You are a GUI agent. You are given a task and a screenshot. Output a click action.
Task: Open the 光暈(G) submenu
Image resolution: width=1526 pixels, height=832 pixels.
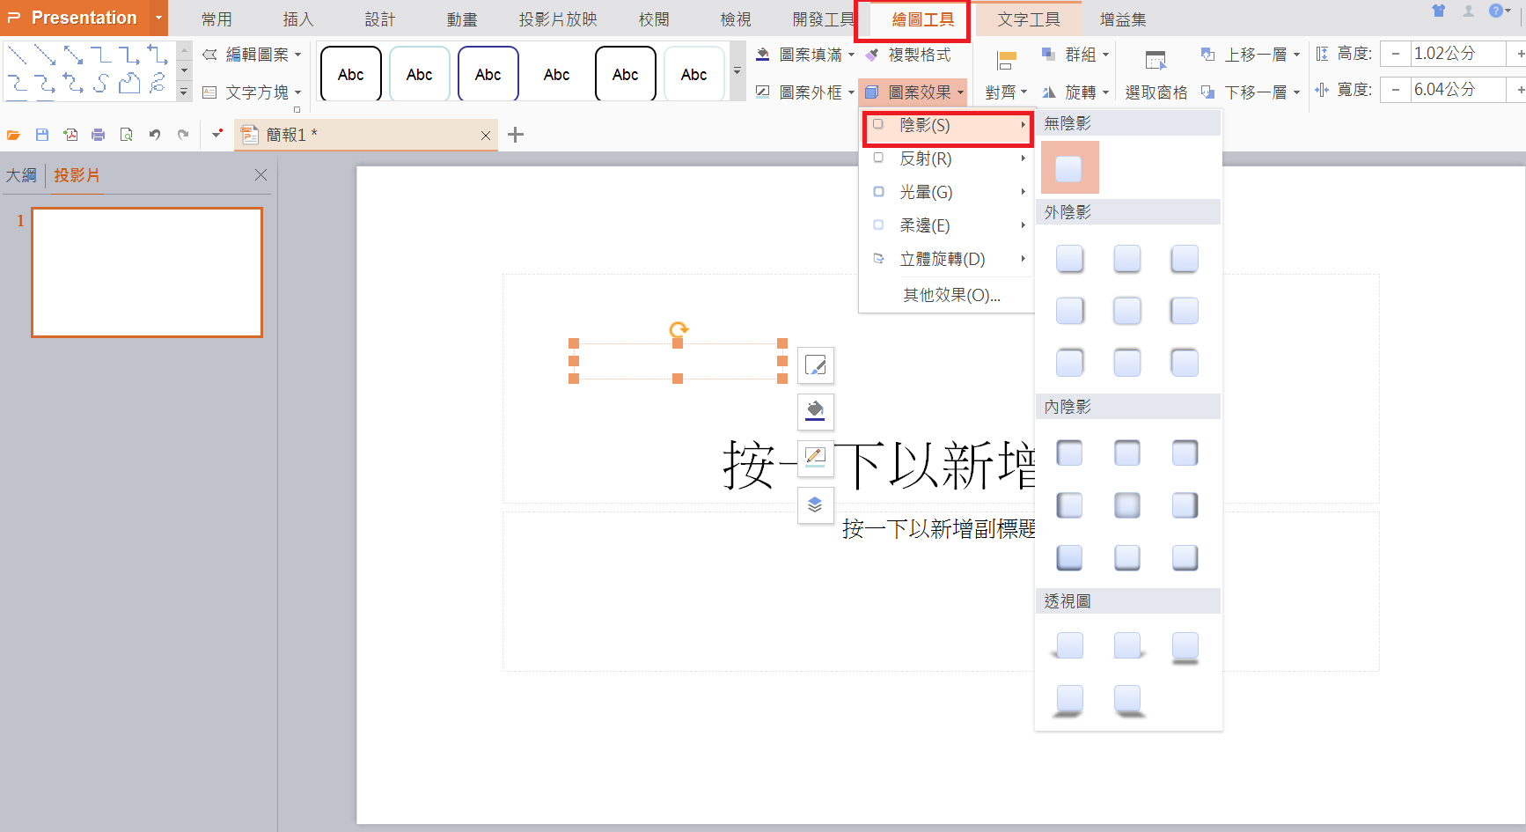pos(947,192)
